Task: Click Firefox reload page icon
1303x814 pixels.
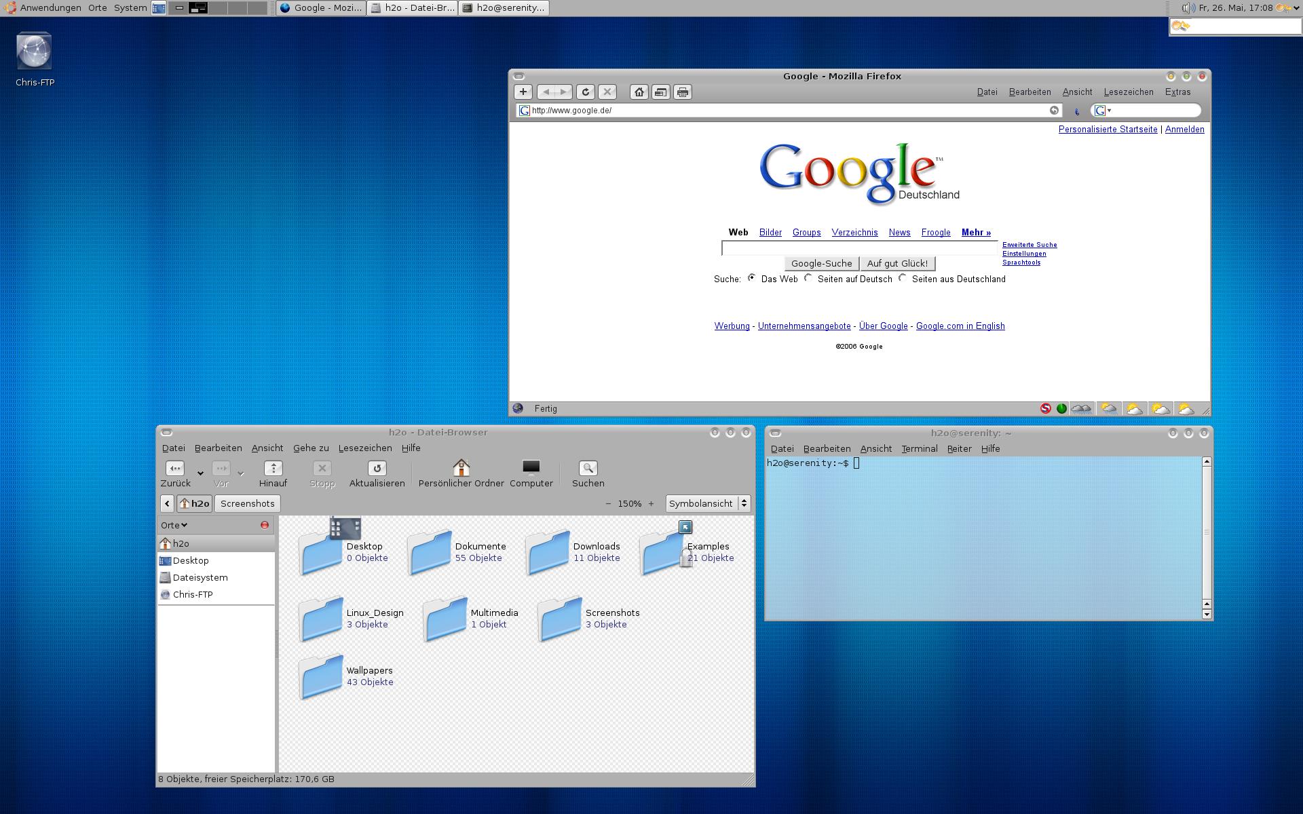Action: tap(585, 92)
